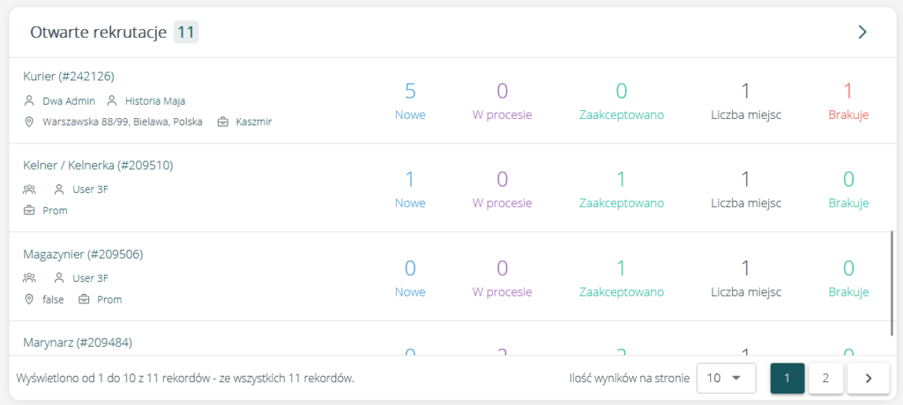Click person icon beside Dwa Admin
903x405 pixels.
[29, 100]
